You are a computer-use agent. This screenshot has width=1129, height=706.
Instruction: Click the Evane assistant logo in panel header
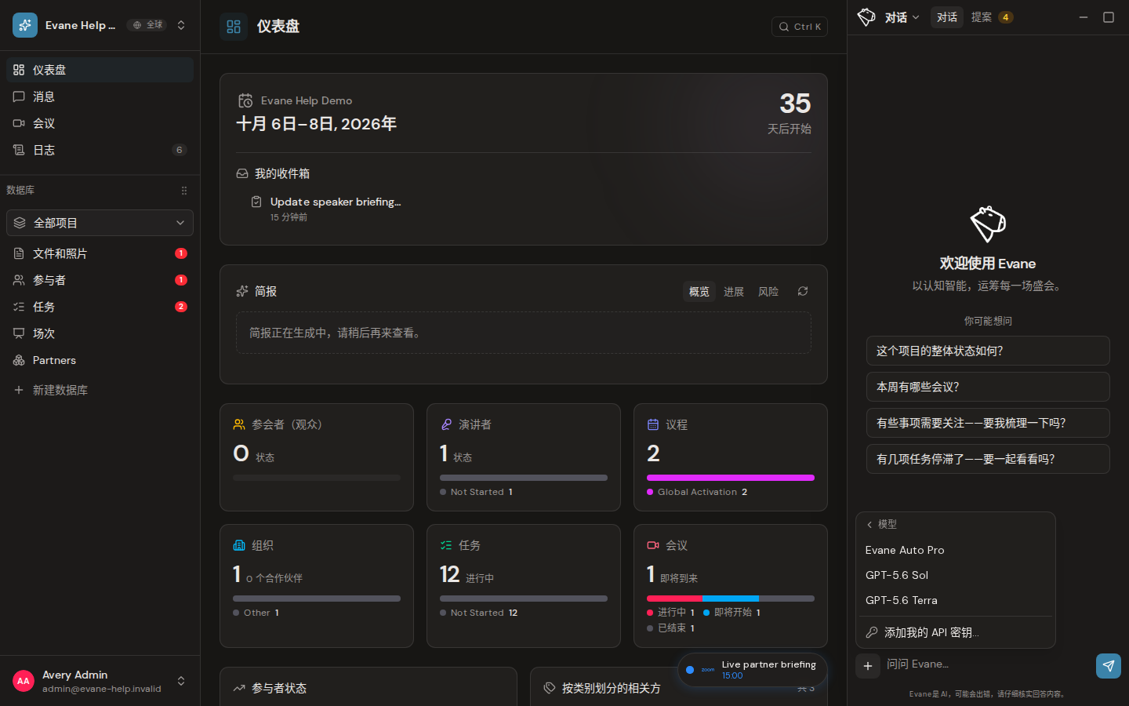click(866, 16)
